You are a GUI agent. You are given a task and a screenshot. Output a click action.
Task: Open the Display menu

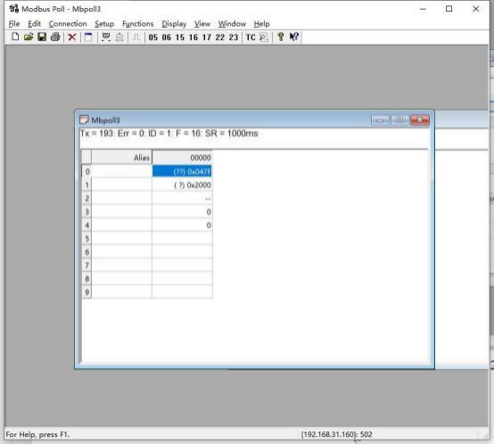coord(174,23)
